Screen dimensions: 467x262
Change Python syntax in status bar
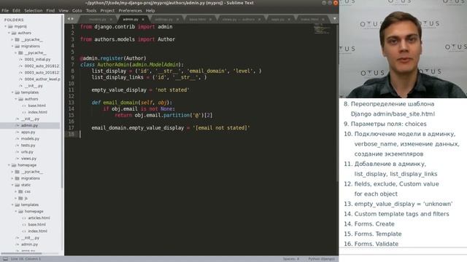pos(321,259)
